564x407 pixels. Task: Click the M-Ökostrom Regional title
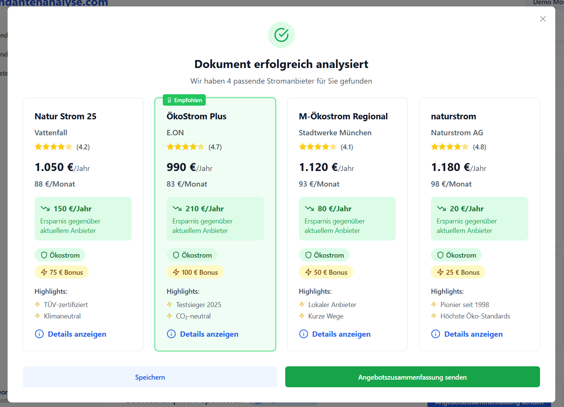[343, 116]
